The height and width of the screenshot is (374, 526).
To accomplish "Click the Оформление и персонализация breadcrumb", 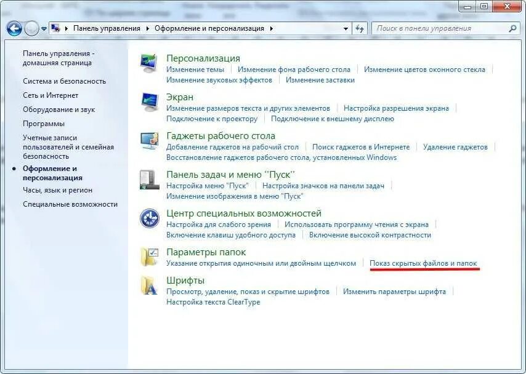I will pos(209,28).
